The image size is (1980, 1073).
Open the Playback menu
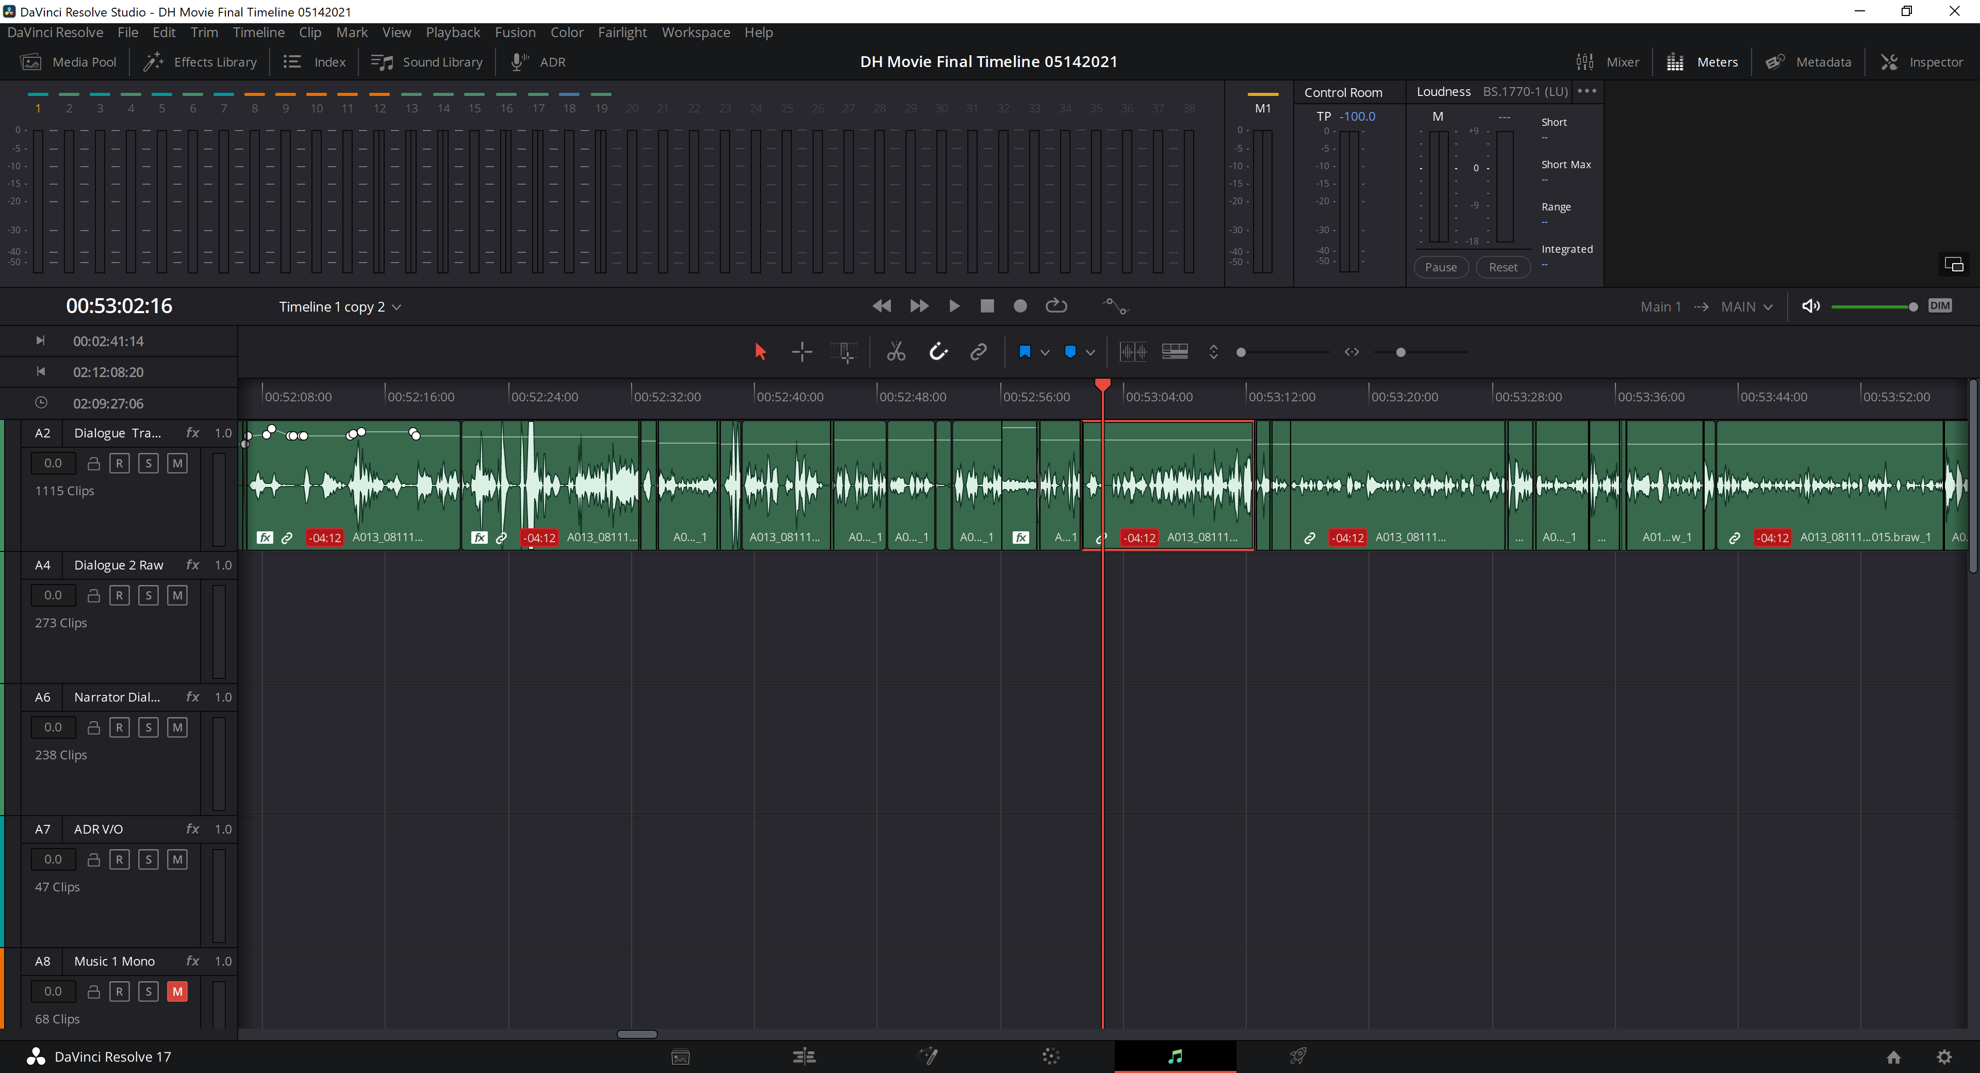pos(453,32)
